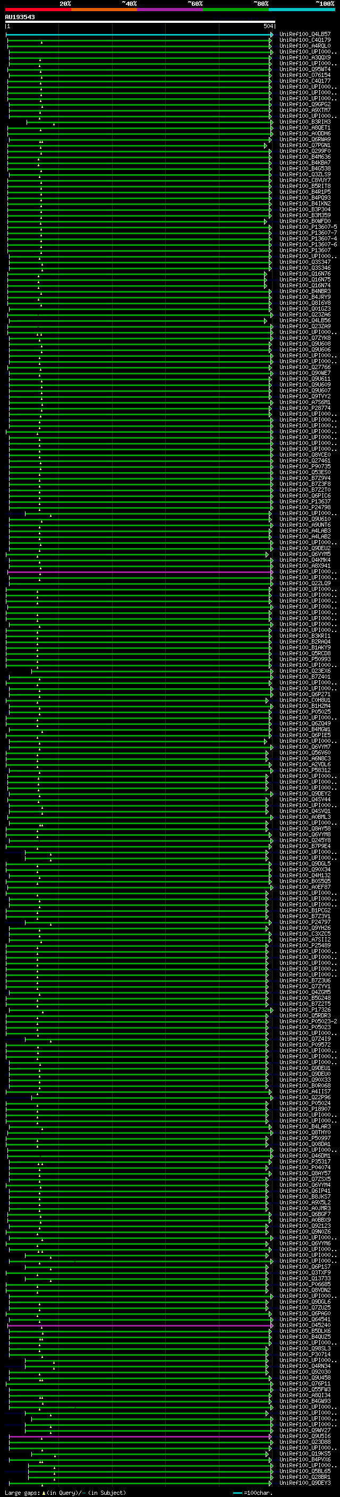This screenshot has height=1497, width=340.
Task: Select entry UniRef100_P30714
Action: [305, 1354]
